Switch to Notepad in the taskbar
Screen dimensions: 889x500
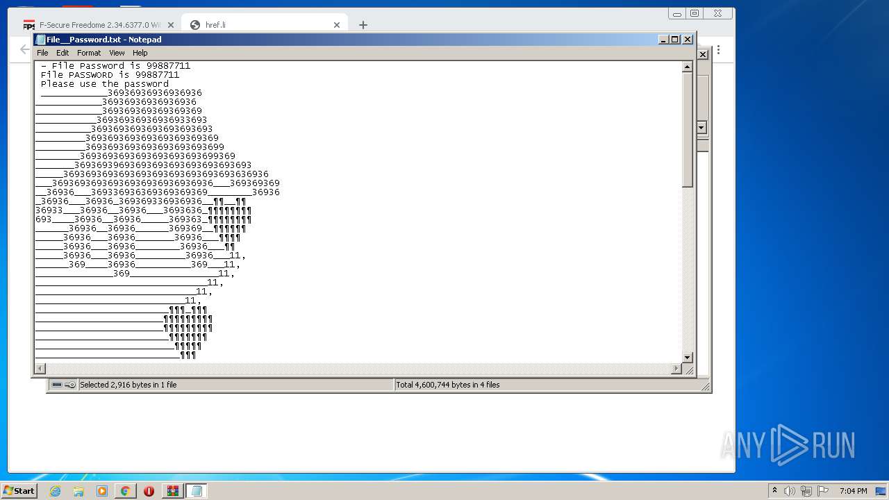(196, 491)
